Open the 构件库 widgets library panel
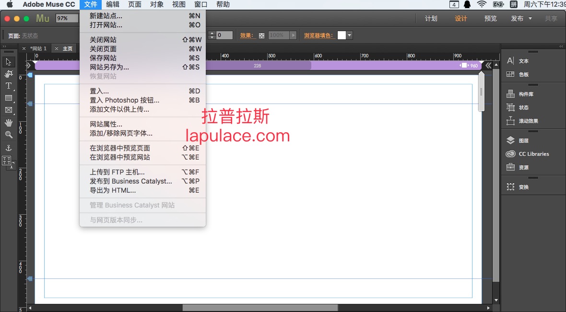The height and width of the screenshot is (312, 566). (526, 94)
